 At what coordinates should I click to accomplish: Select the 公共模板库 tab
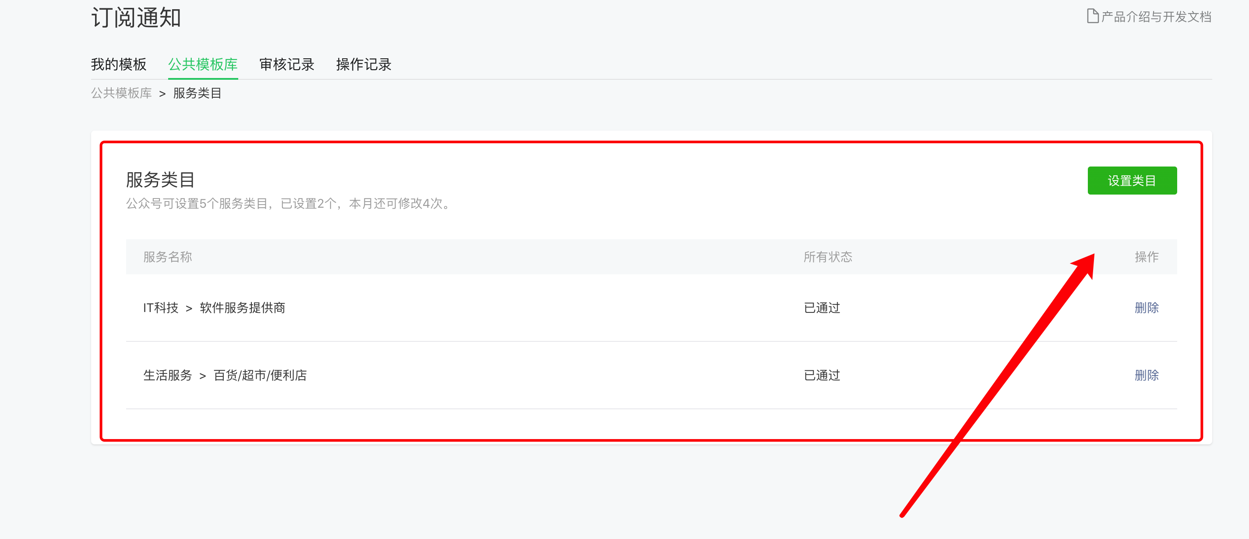[x=203, y=64]
